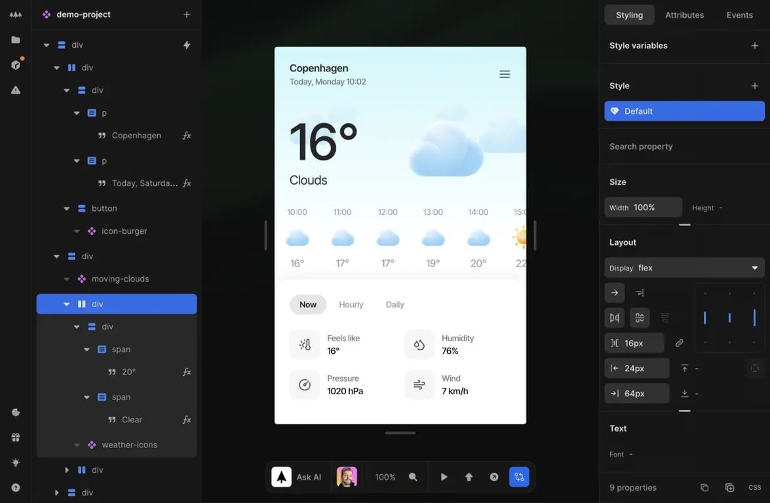The height and width of the screenshot is (503, 770).
Task: Click the formula icon next to Today, Saturda...
Action: tap(187, 183)
